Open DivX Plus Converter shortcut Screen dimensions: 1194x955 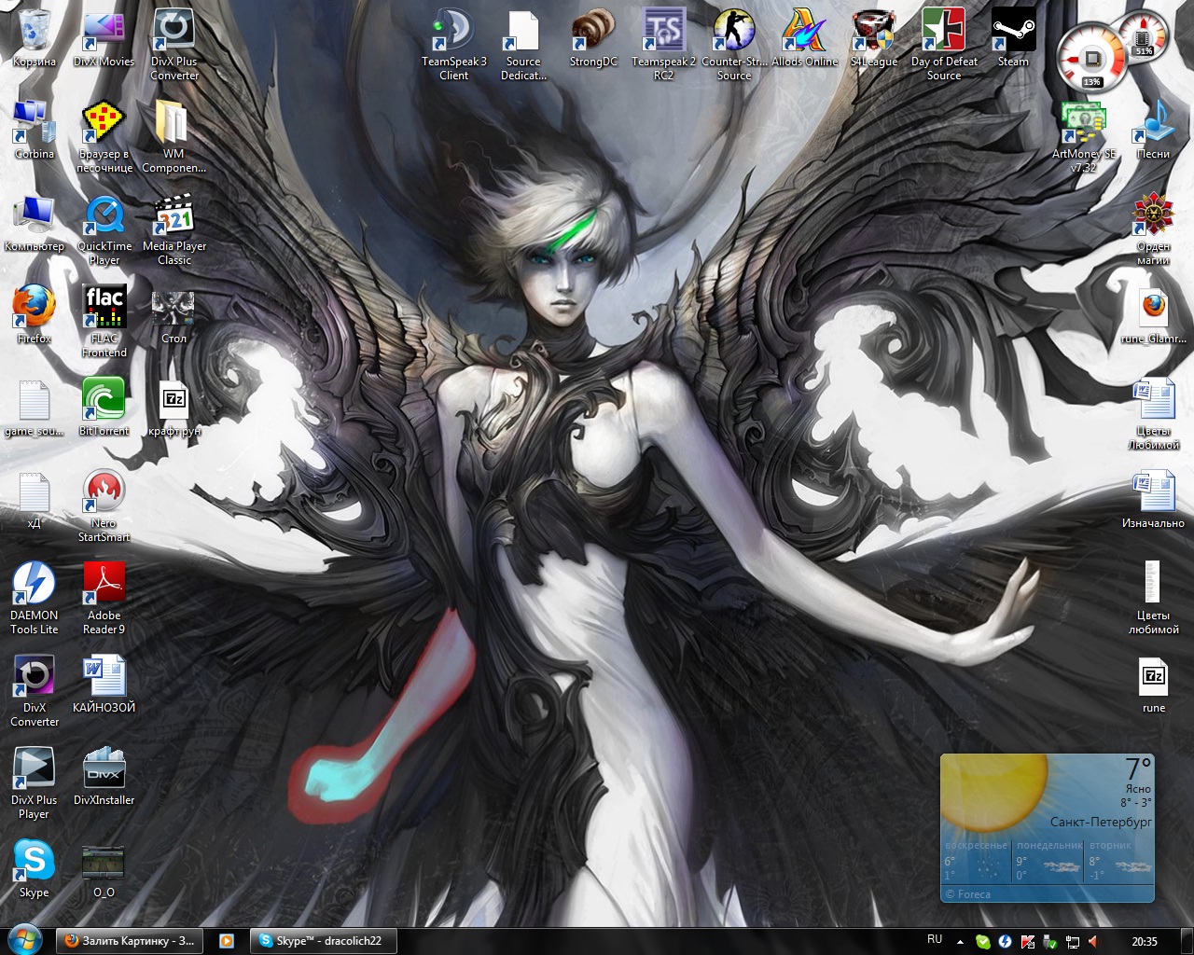click(174, 45)
